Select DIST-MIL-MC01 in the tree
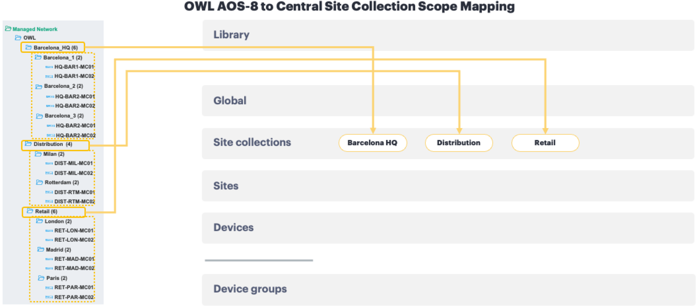The height and width of the screenshot is (307, 697). point(74,163)
